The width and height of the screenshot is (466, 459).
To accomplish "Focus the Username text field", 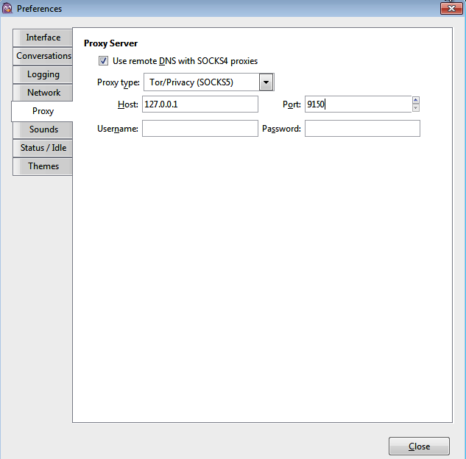I will (x=200, y=129).
